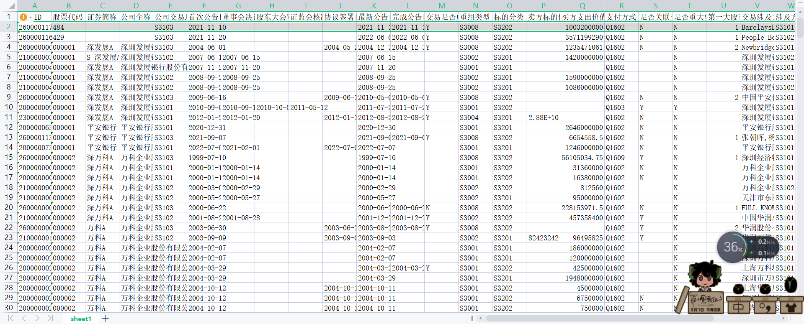Select the column Q header
This screenshot has height=324, width=804.
(582, 6)
